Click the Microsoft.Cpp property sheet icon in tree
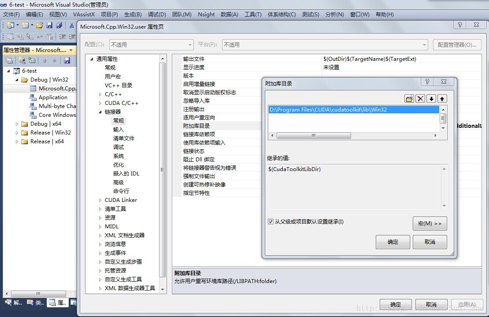This screenshot has width=489, height=317. pos(33,89)
